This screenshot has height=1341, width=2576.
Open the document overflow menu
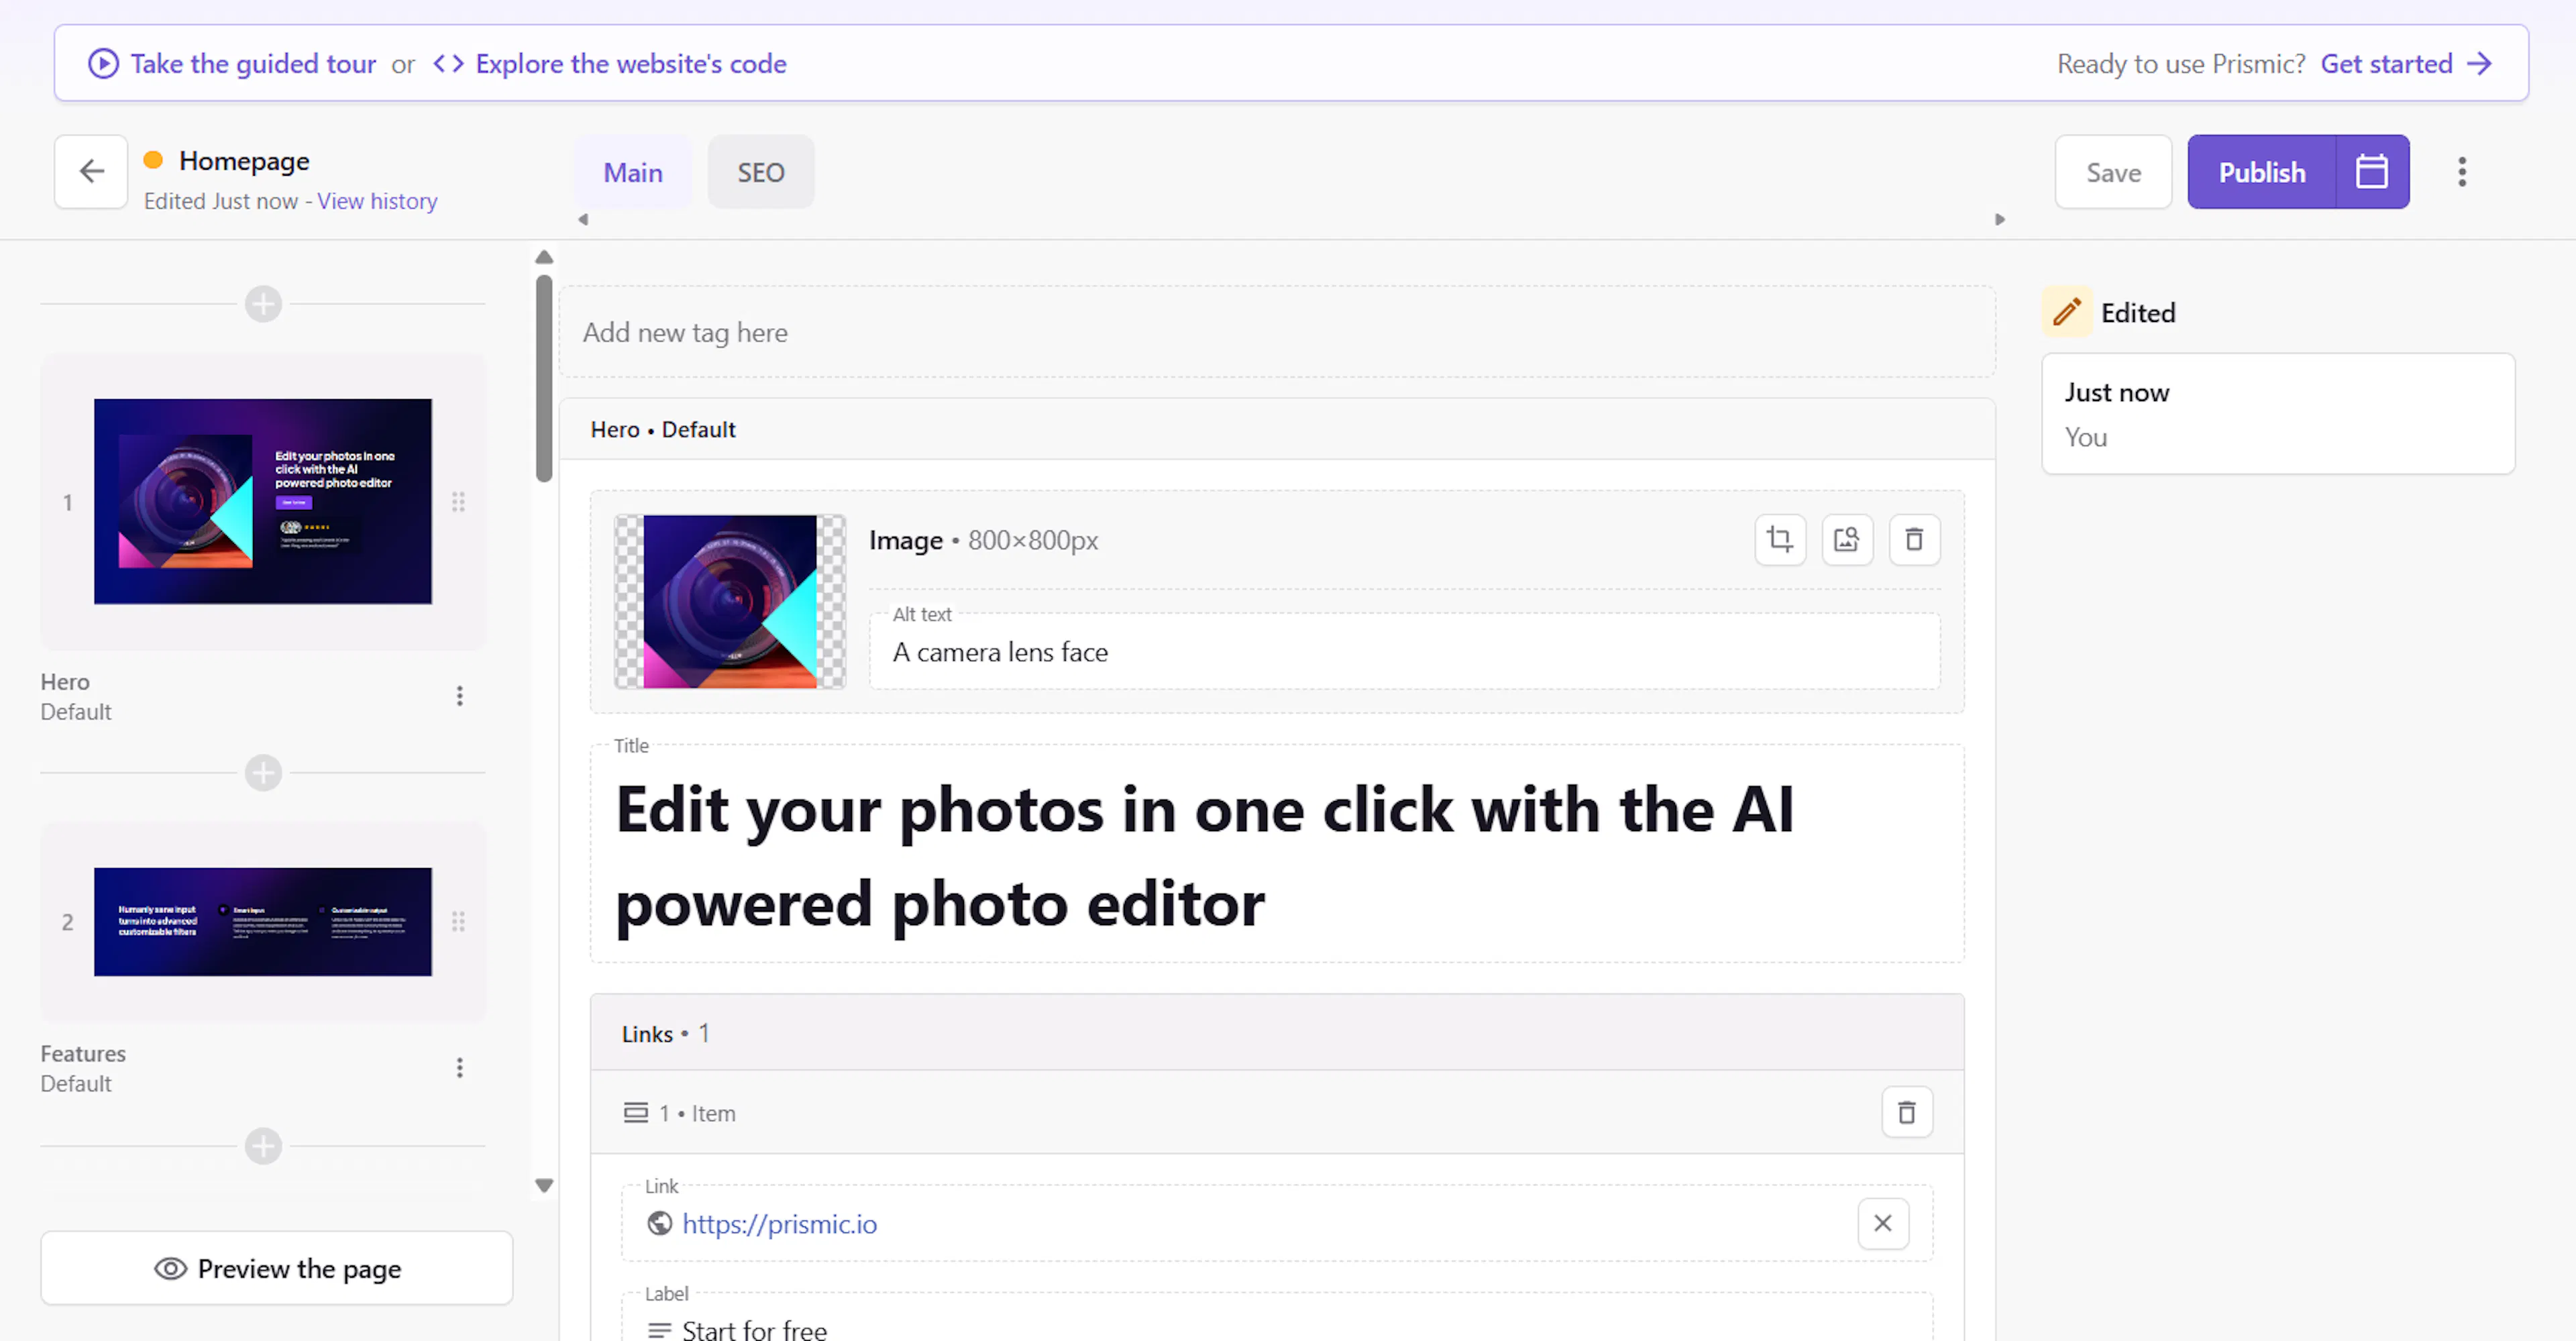point(2462,171)
